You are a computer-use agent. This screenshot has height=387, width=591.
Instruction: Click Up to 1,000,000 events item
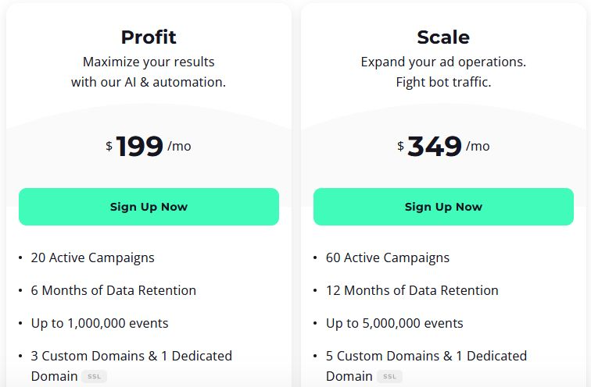click(99, 324)
